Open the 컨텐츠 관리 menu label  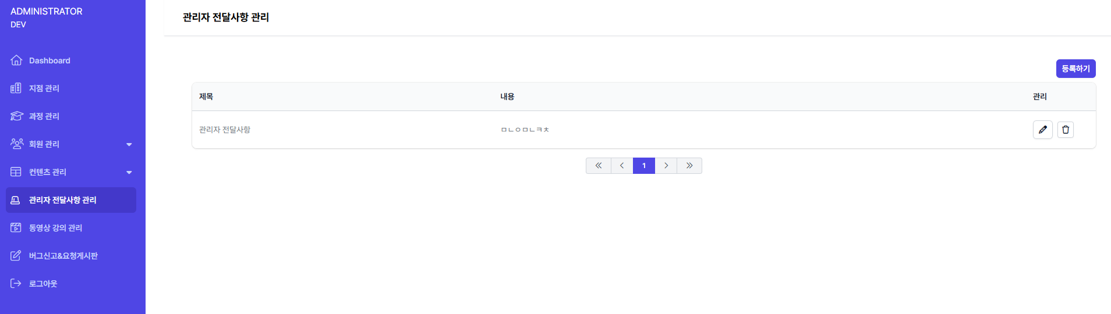(48, 172)
